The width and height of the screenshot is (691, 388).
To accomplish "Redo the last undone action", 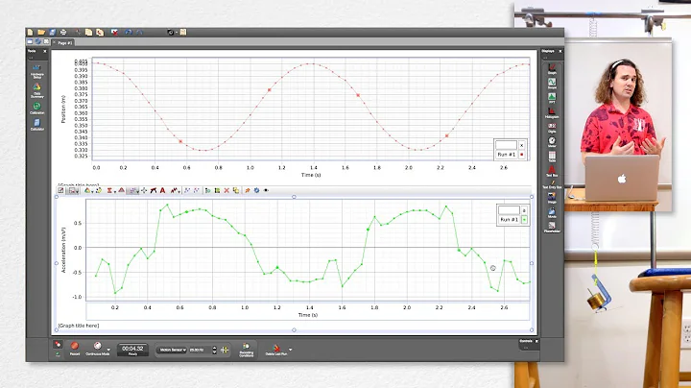I will [x=140, y=33].
